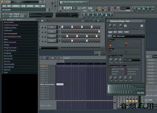
Task: Click the step sequencer menu icon top-left
Action: 42,21
